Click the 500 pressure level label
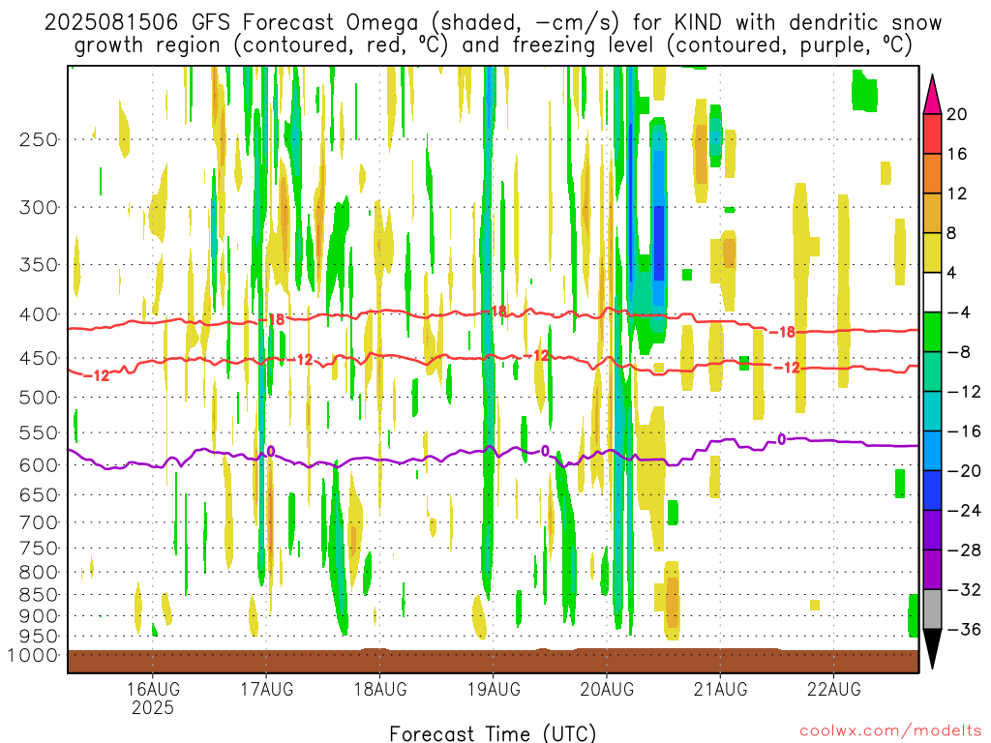The image size is (991, 743). click(x=39, y=398)
